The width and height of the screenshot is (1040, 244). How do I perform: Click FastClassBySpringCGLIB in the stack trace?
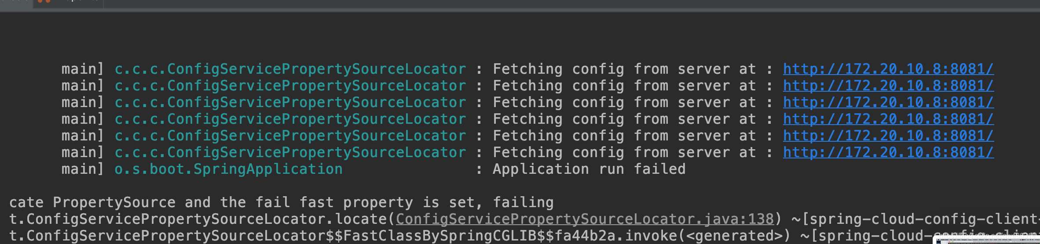pyautogui.click(x=443, y=236)
